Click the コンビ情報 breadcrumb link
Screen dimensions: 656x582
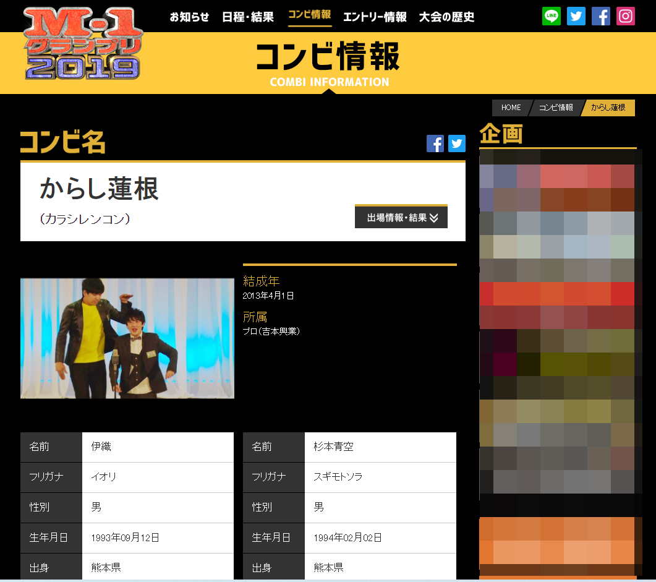click(556, 108)
